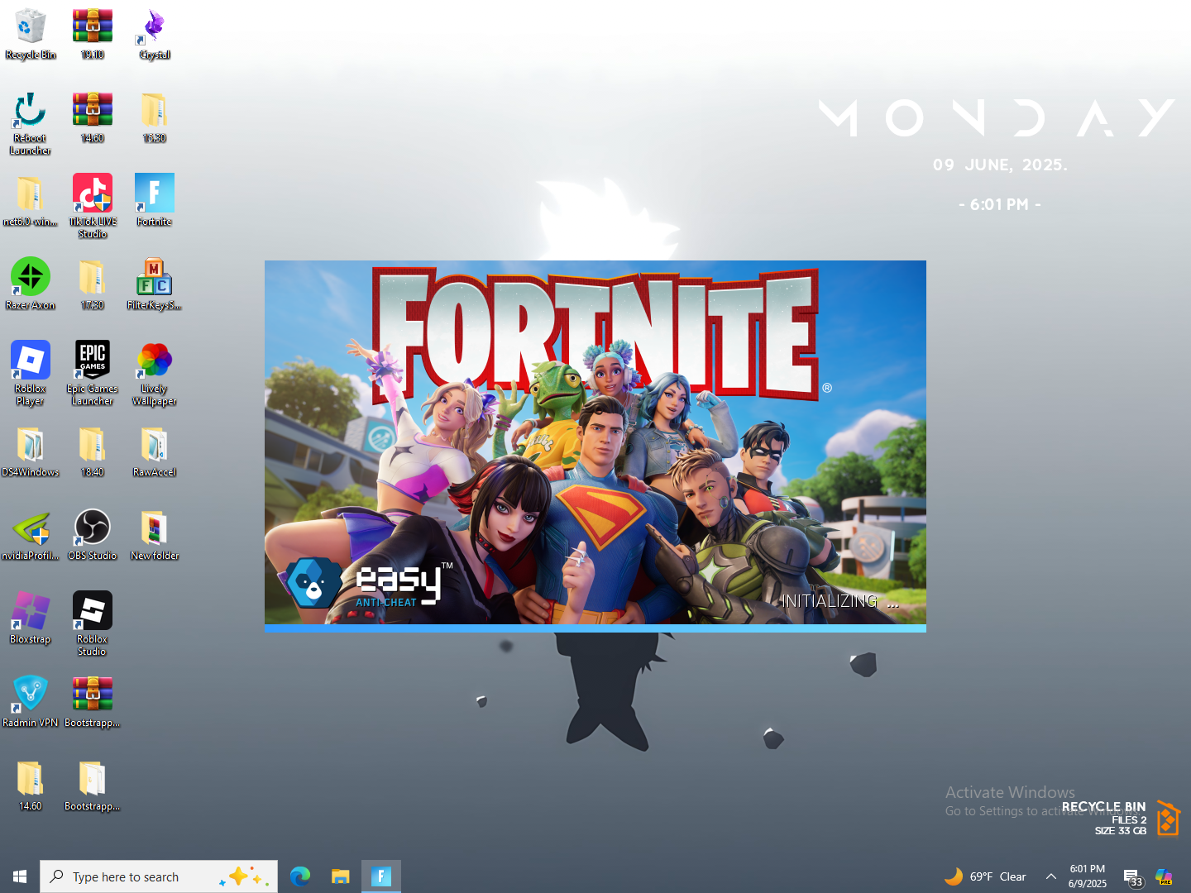Viewport: 1191px width, 893px height.
Task: Open the 14.60 folder at bottom
Action: coord(31,786)
